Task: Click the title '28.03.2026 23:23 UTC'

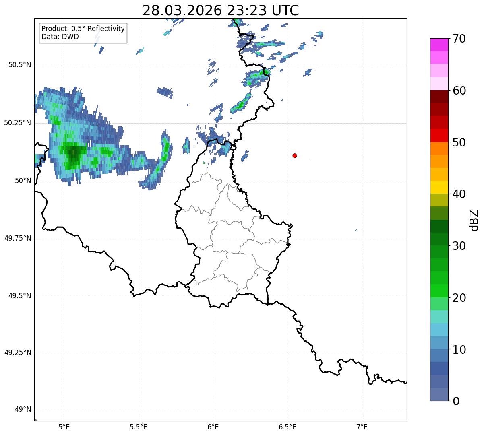Action: [221, 10]
